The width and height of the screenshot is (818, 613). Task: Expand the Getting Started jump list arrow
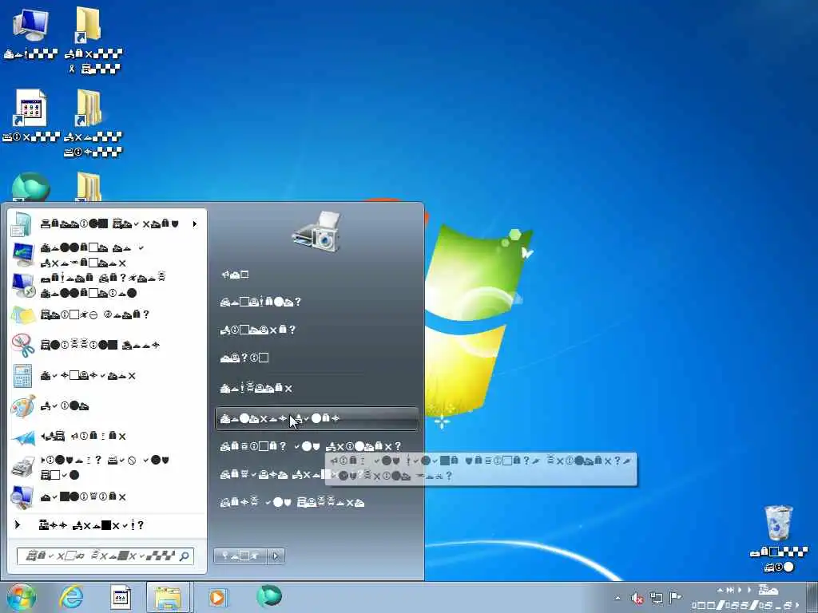[x=195, y=223]
